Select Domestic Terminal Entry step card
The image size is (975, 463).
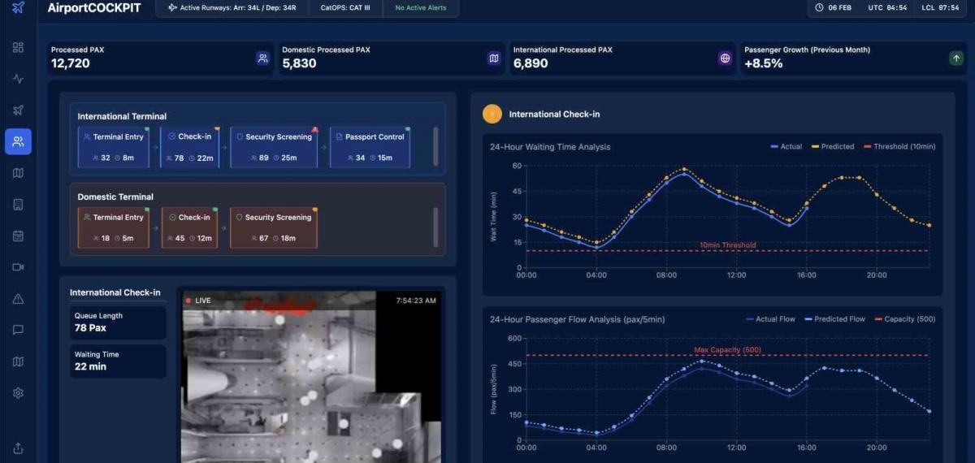[x=113, y=227]
